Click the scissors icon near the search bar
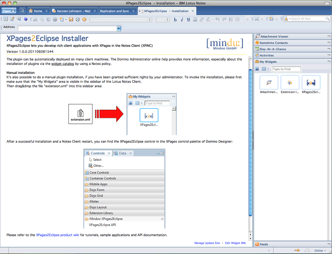The image size is (332, 254). [x=257, y=19]
